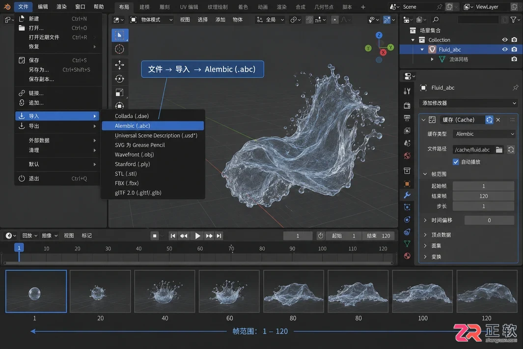Remove the Cache modifier with X
The width and height of the screenshot is (523, 349).
click(x=498, y=119)
